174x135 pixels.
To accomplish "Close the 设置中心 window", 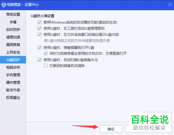I will (x=170, y=5).
